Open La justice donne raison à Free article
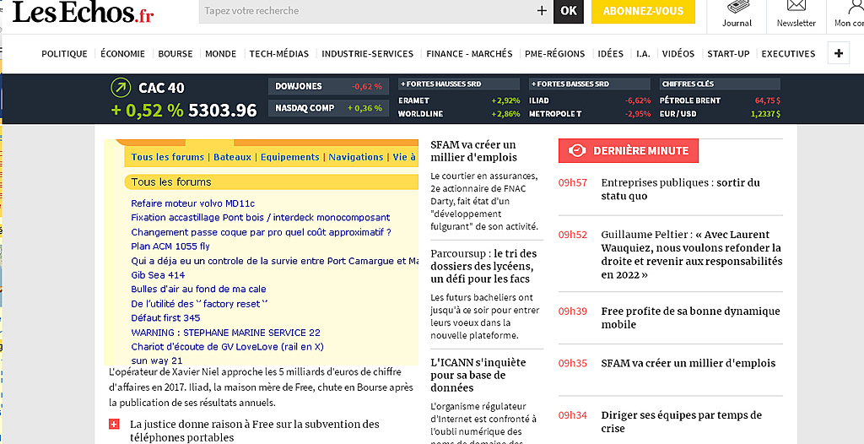864x444 pixels. tap(255, 430)
